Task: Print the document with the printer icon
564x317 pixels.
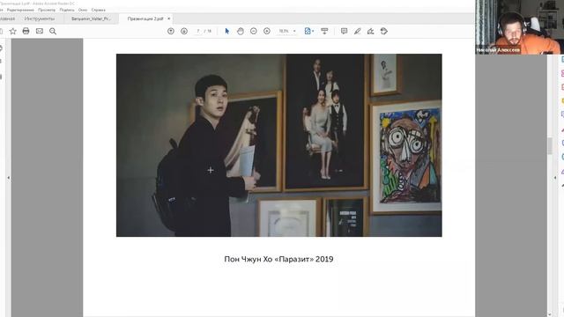Action: [26, 32]
